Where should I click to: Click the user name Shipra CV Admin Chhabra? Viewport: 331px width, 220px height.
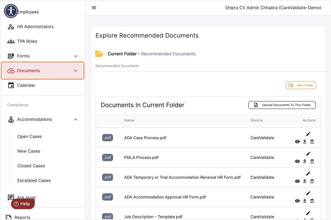pos(273,8)
